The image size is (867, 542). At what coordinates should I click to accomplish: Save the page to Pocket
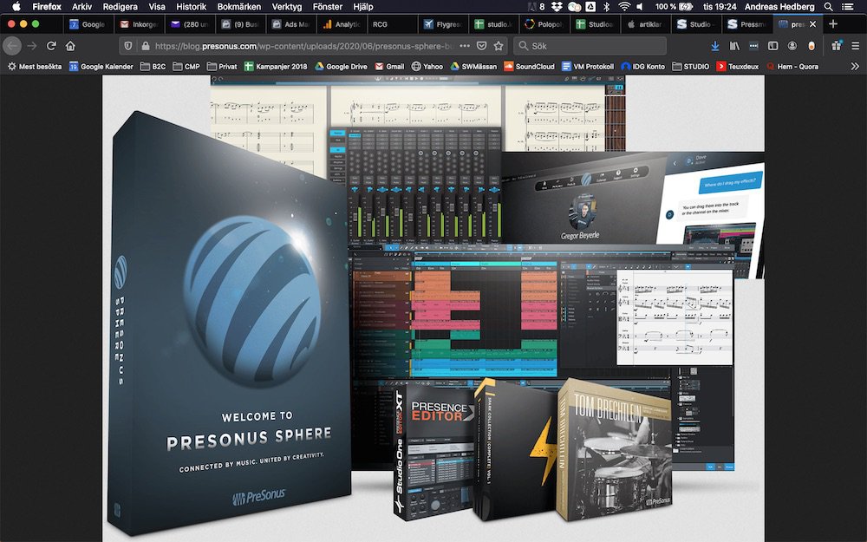[x=482, y=45]
